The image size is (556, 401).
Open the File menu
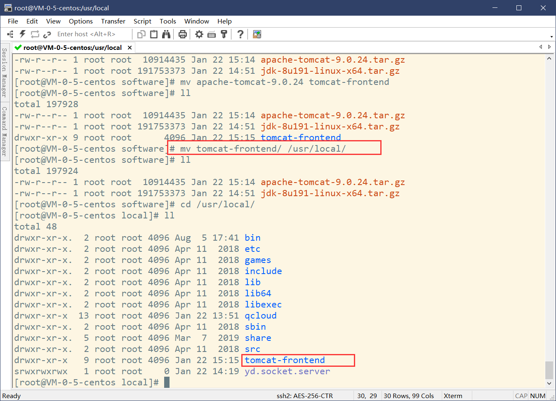(13, 21)
